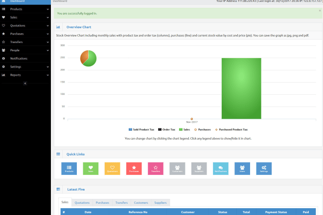Open the gray Suppliers quick link tile
The width and height of the screenshot is (323, 215).
click(x=199, y=169)
